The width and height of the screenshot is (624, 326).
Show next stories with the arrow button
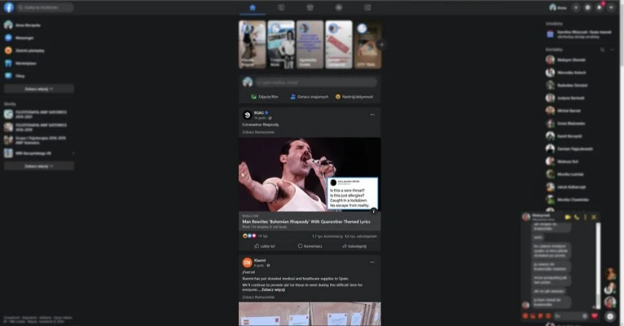[x=381, y=45]
